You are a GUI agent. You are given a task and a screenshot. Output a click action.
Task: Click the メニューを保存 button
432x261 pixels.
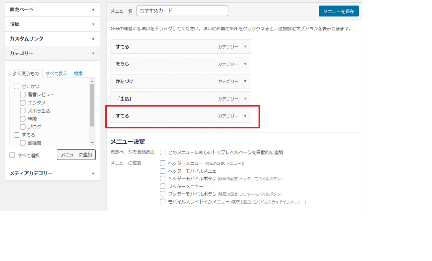coord(338,11)
